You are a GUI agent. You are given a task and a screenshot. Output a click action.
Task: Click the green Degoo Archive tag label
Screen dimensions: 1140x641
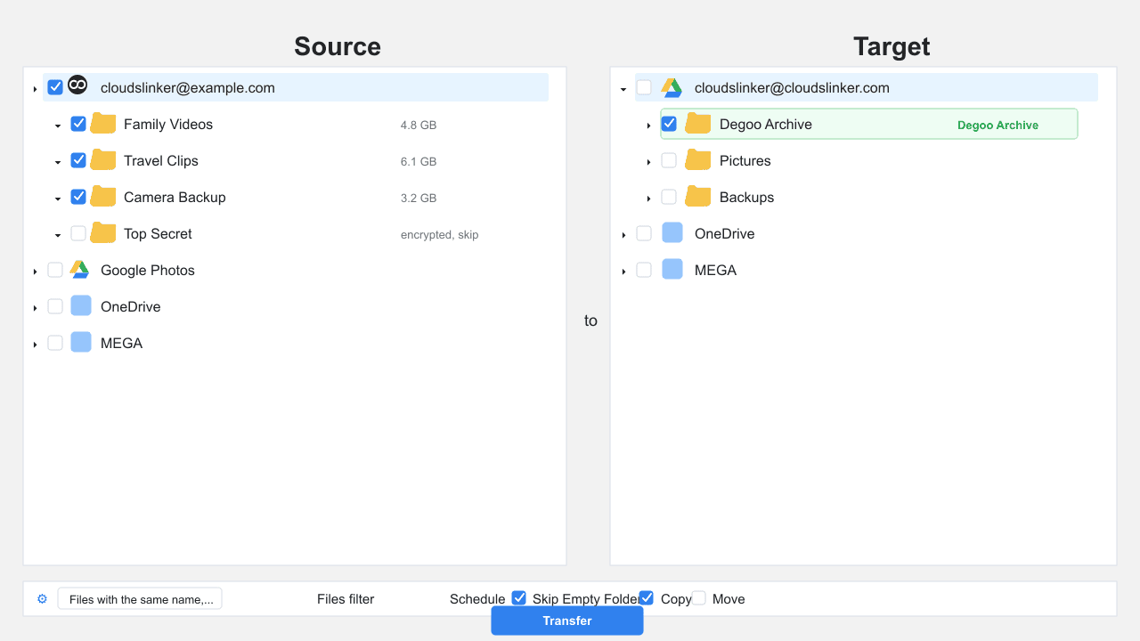[x=997, y=125]
